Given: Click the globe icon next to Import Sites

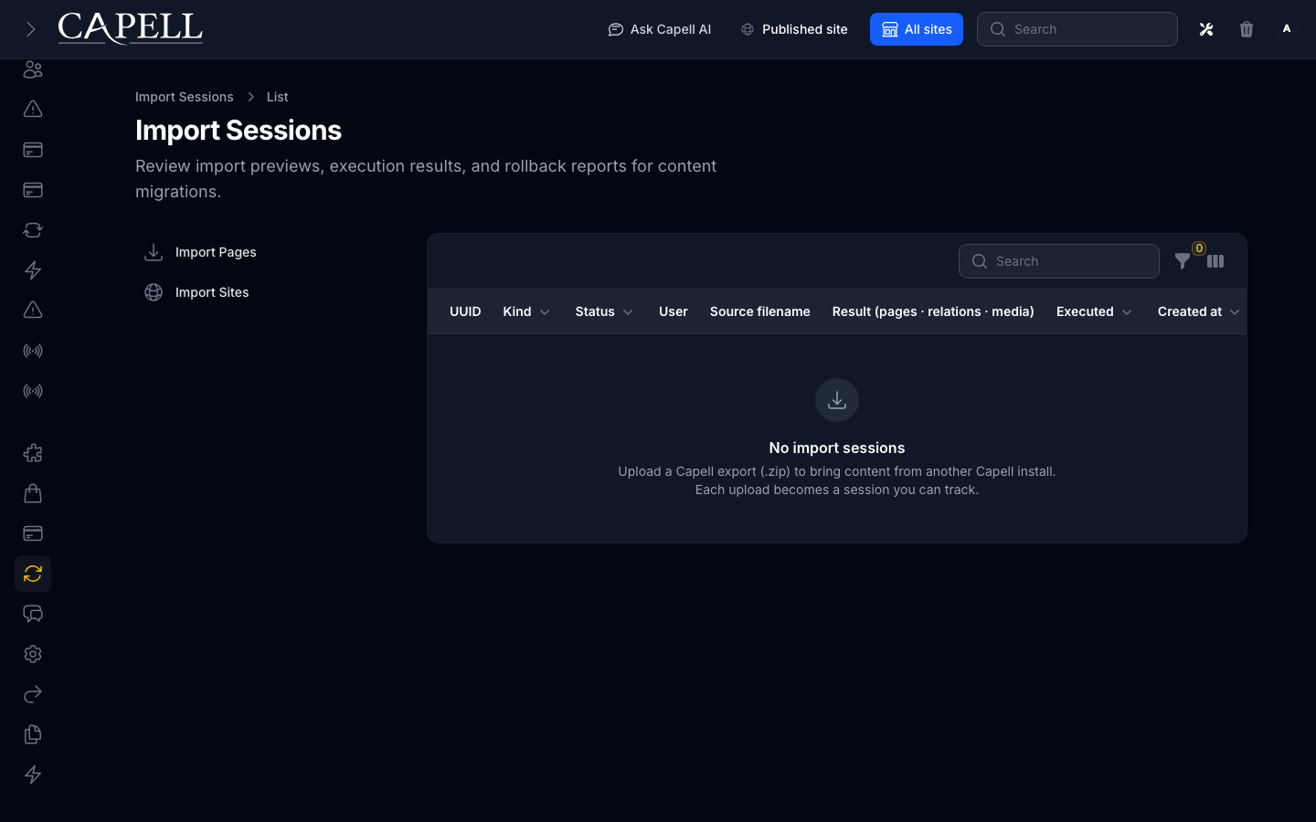Looking at the screenshot, I should tap(154, 292).
